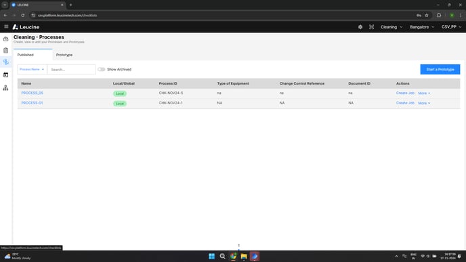Image resolution: width=466 pixels, height=262 pixels.
Task: Open a new browser tab
Action: (x=70, y=5)
